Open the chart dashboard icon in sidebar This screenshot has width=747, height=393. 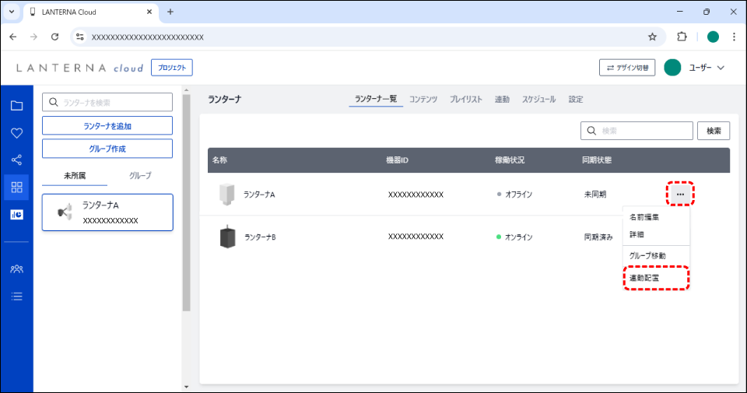(x=16, y=215)
